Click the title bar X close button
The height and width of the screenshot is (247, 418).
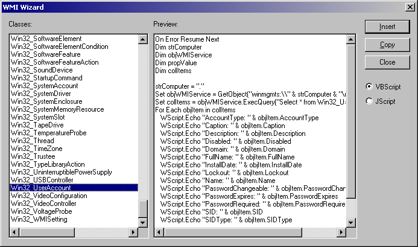[x=410, y=7]
